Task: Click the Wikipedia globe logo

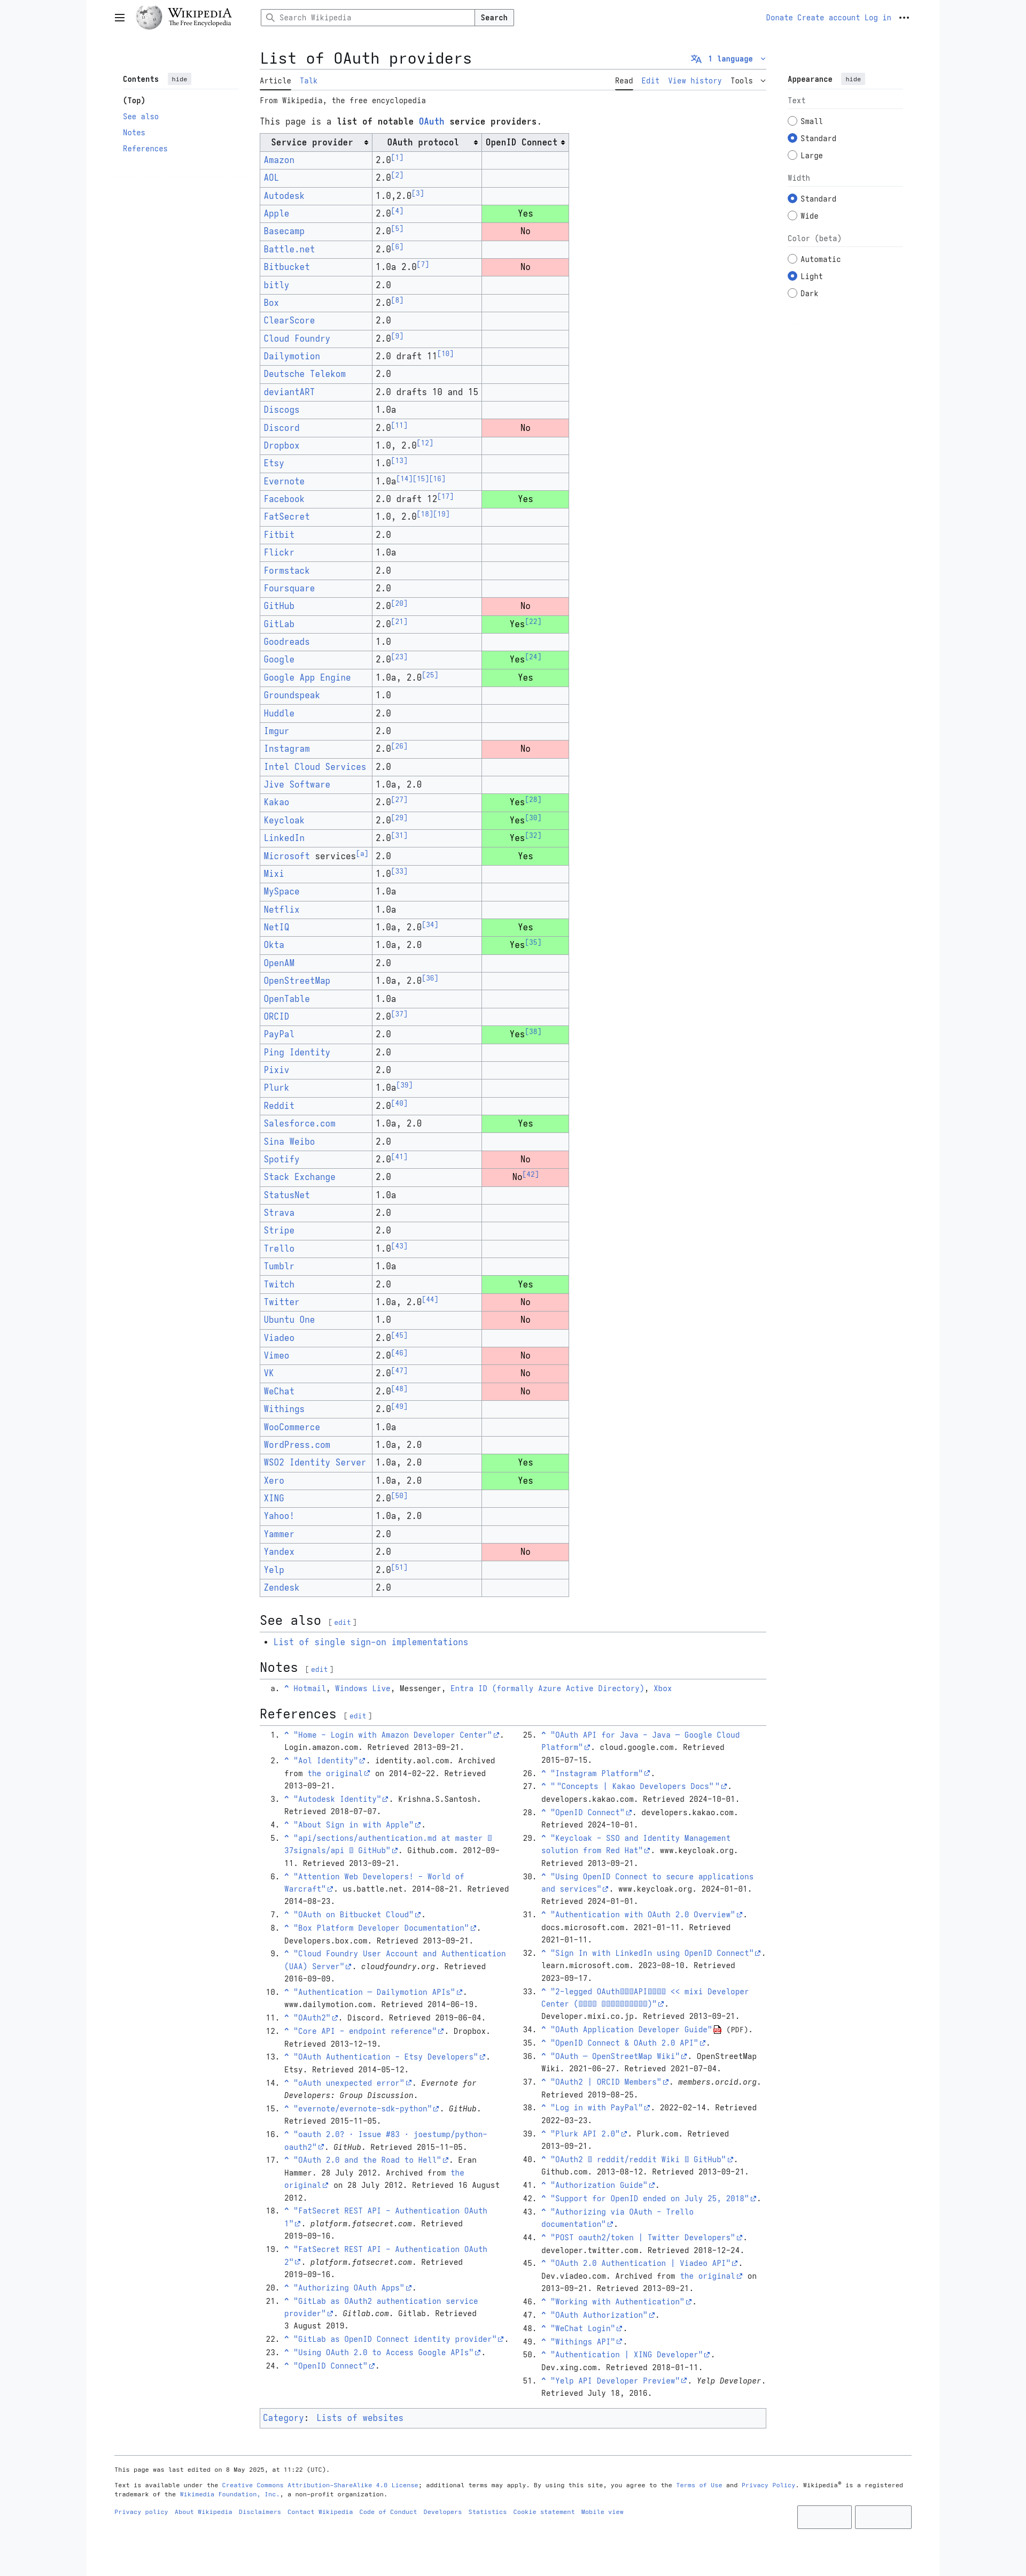Action: pos(149,17)
